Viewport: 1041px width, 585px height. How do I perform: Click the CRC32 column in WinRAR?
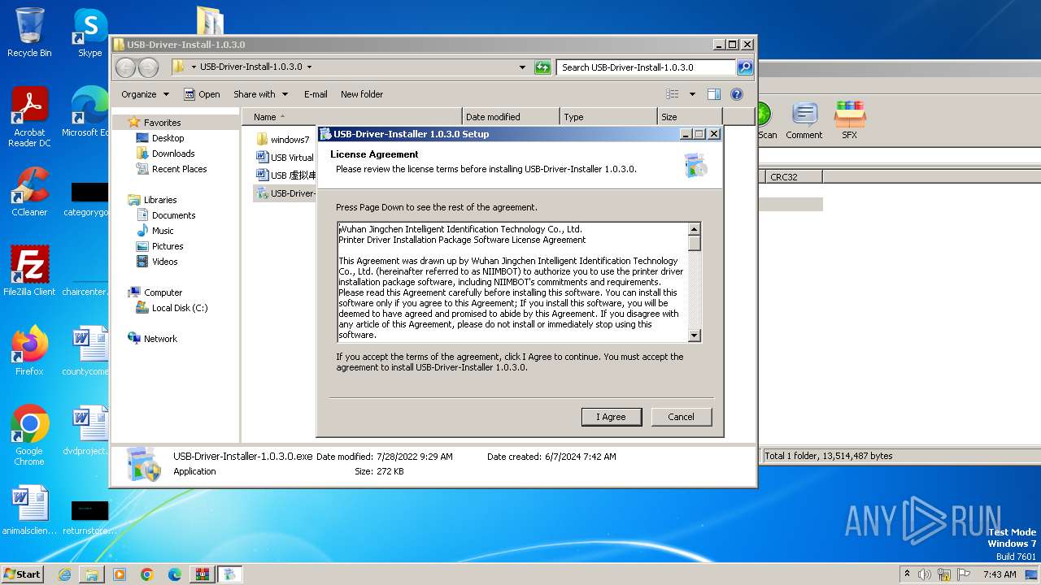793,176
